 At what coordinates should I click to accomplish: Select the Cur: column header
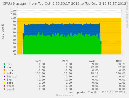pyautogui.click(x=38, y=61)
